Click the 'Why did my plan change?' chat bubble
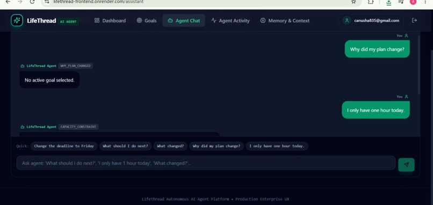 (x=377, y=49)
